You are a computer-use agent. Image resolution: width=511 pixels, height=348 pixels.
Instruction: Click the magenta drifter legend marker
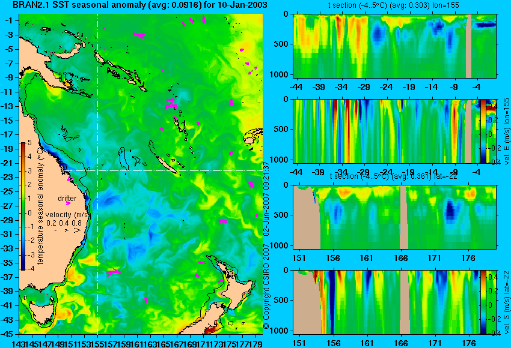[x=68, y=203]
